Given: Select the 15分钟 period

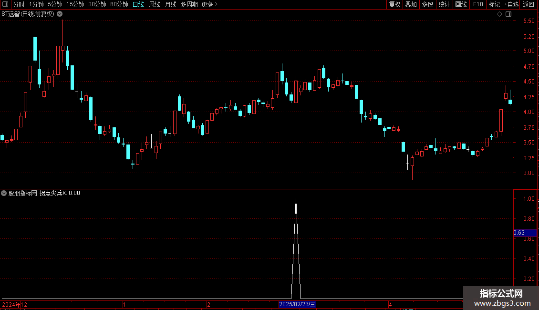Looking at the screenshot, I should pos(75,4).
